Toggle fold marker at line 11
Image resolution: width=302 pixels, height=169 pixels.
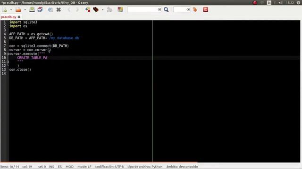pyautogui.click(x=8, y=61)
